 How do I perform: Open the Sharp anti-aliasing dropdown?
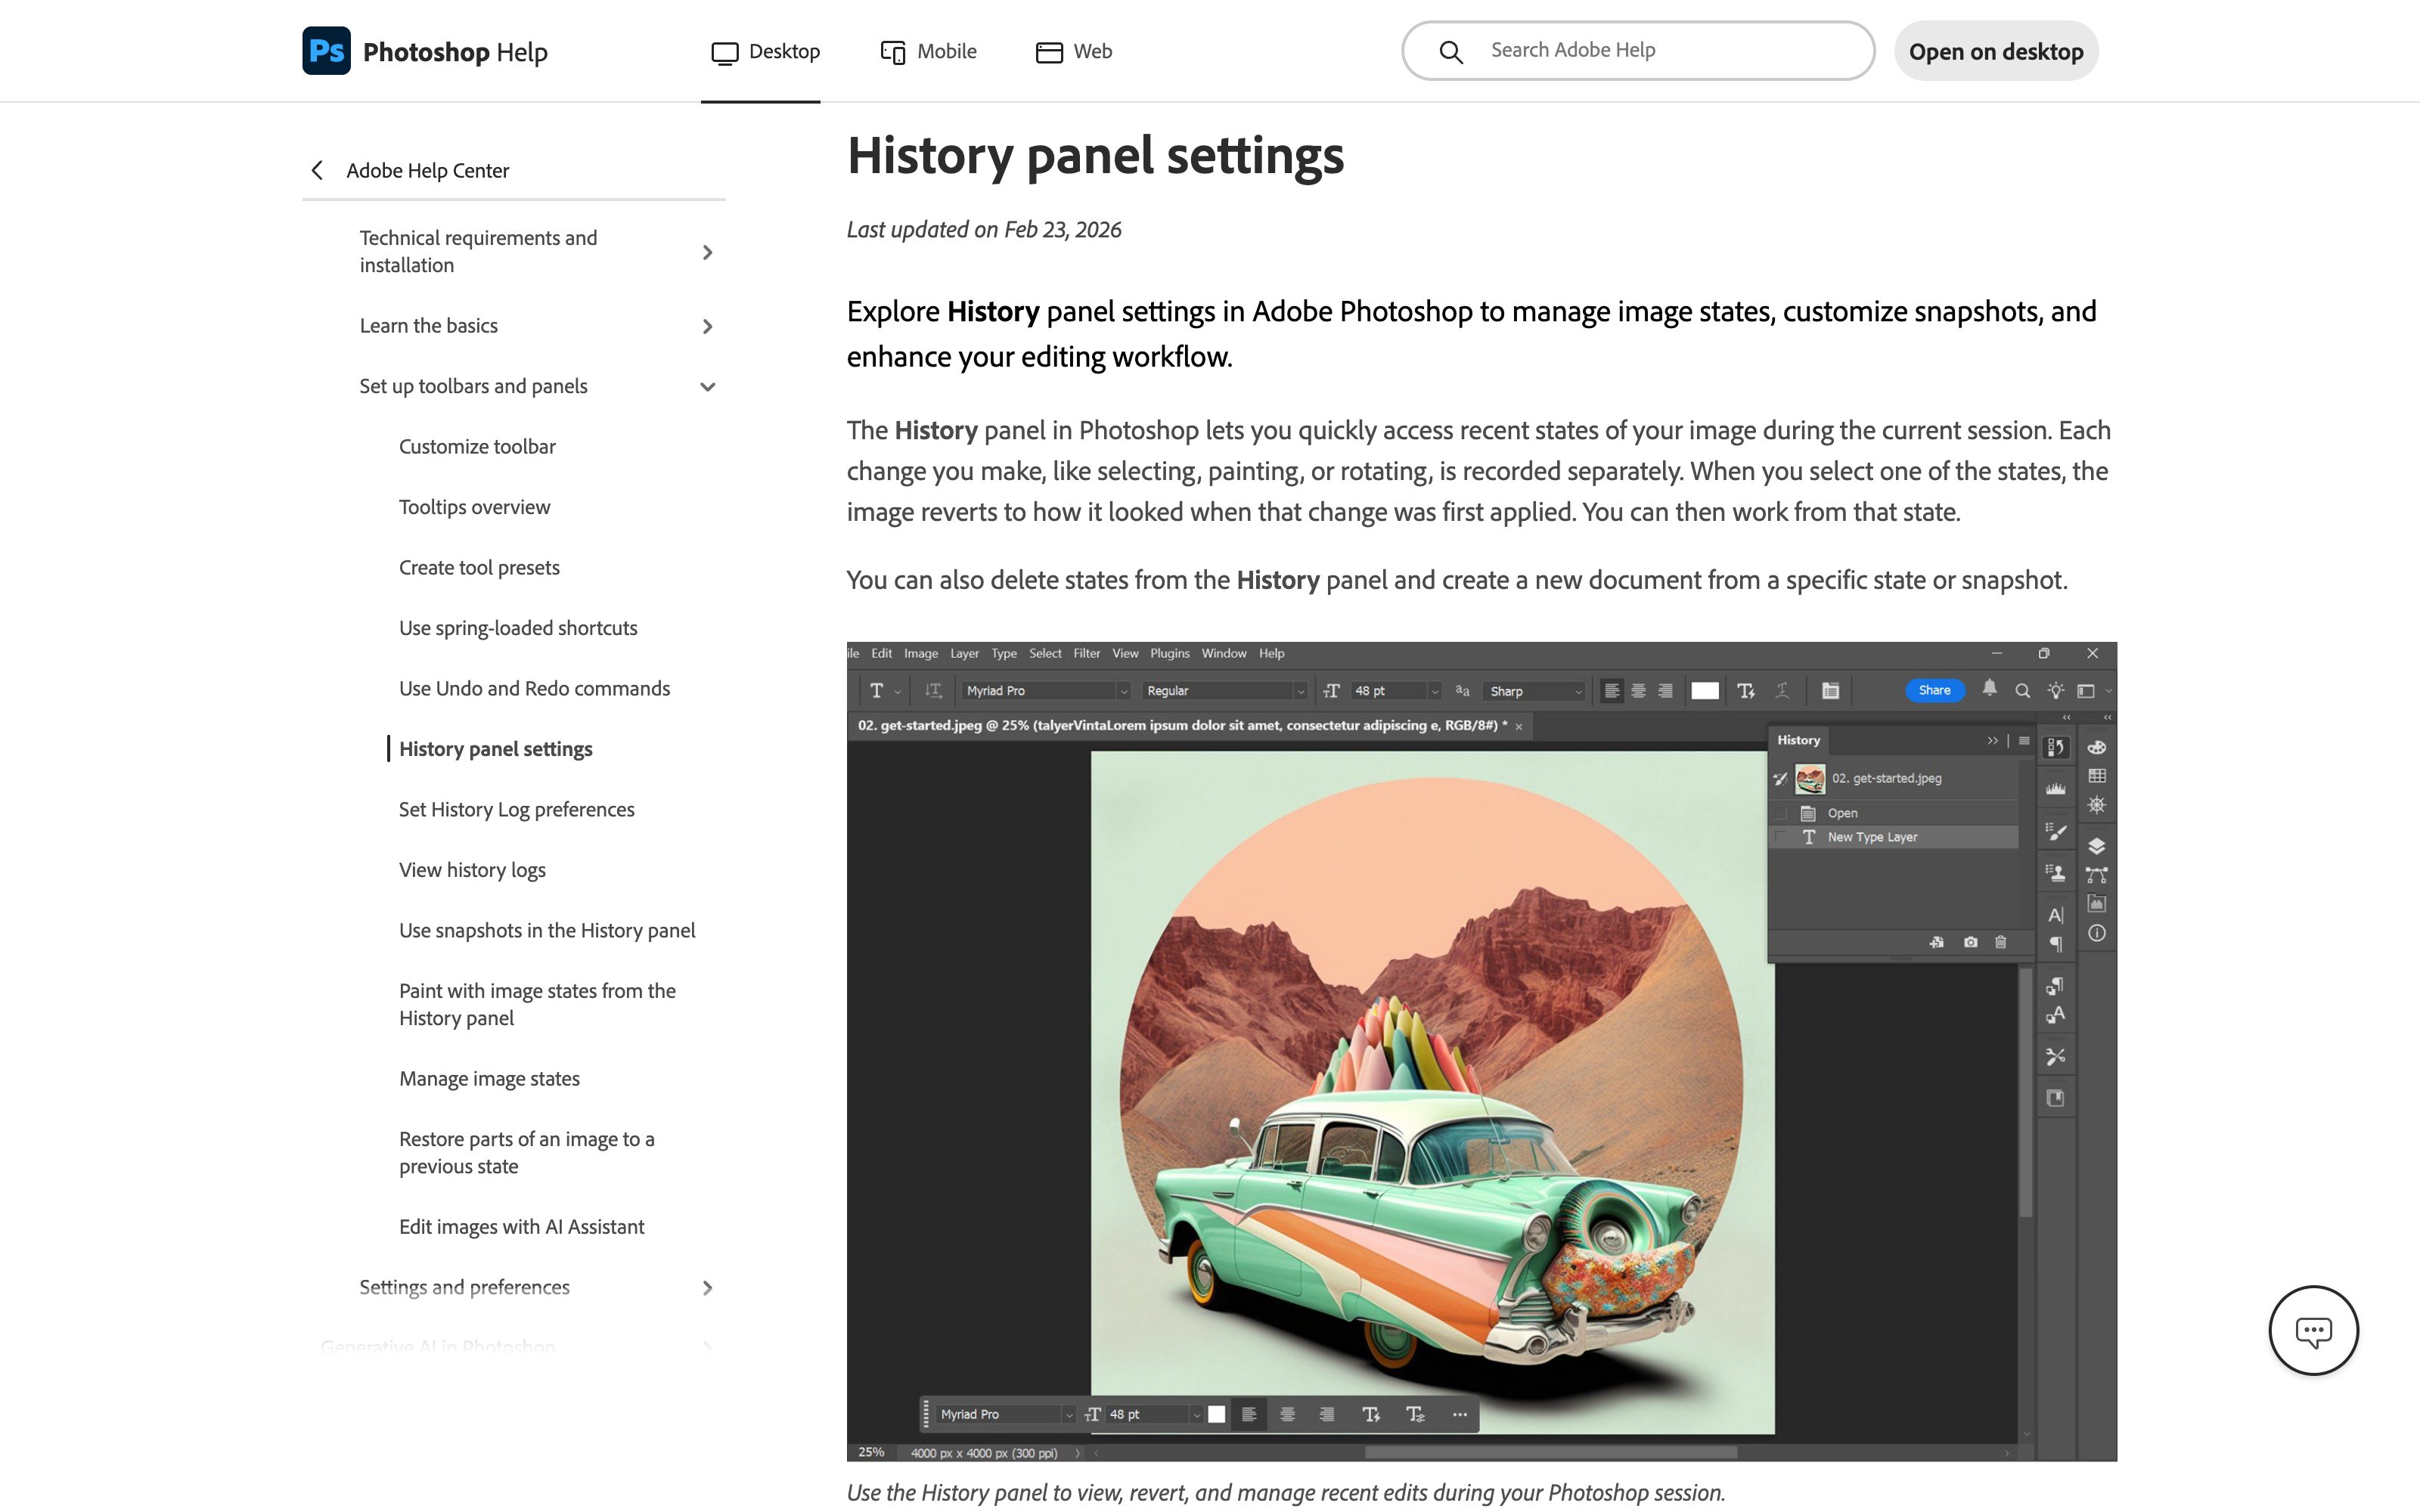pyautogui.click(x=1535, y=691)
